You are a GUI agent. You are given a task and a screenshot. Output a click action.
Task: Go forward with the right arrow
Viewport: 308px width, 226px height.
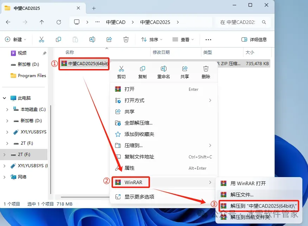click(25, 22)
